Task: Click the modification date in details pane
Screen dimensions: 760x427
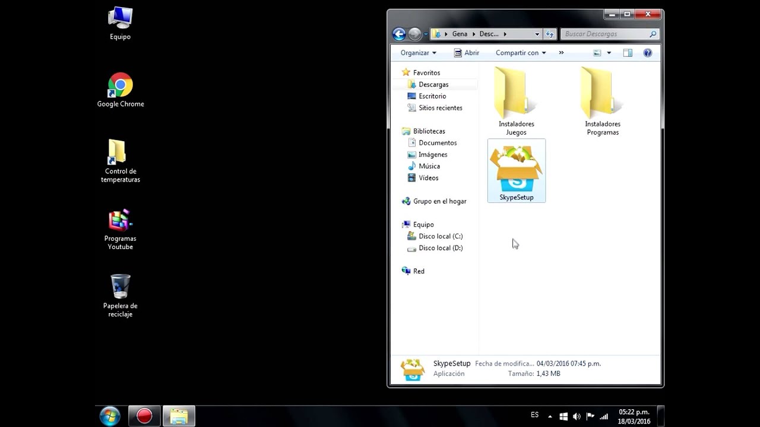Action: click(569, 364)
